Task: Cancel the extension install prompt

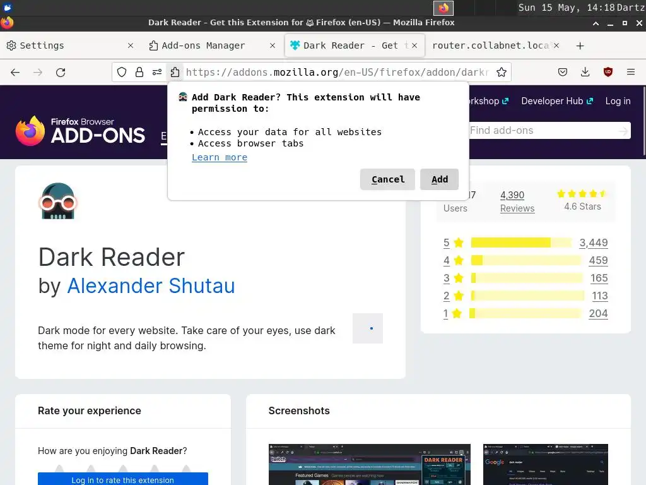Action: (387, 179)
